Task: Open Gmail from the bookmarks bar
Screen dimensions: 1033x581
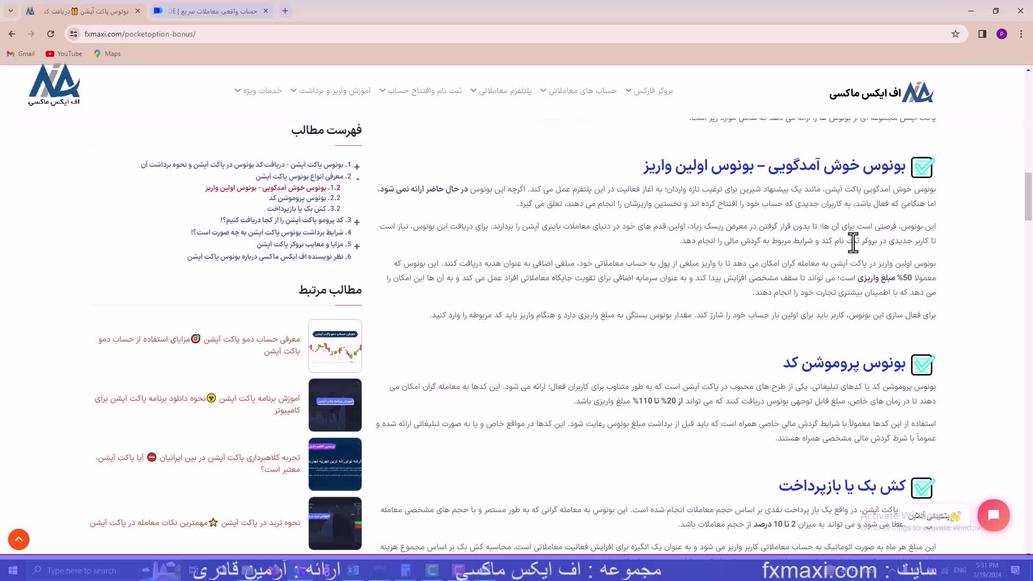Action: [x=20, y=53]
